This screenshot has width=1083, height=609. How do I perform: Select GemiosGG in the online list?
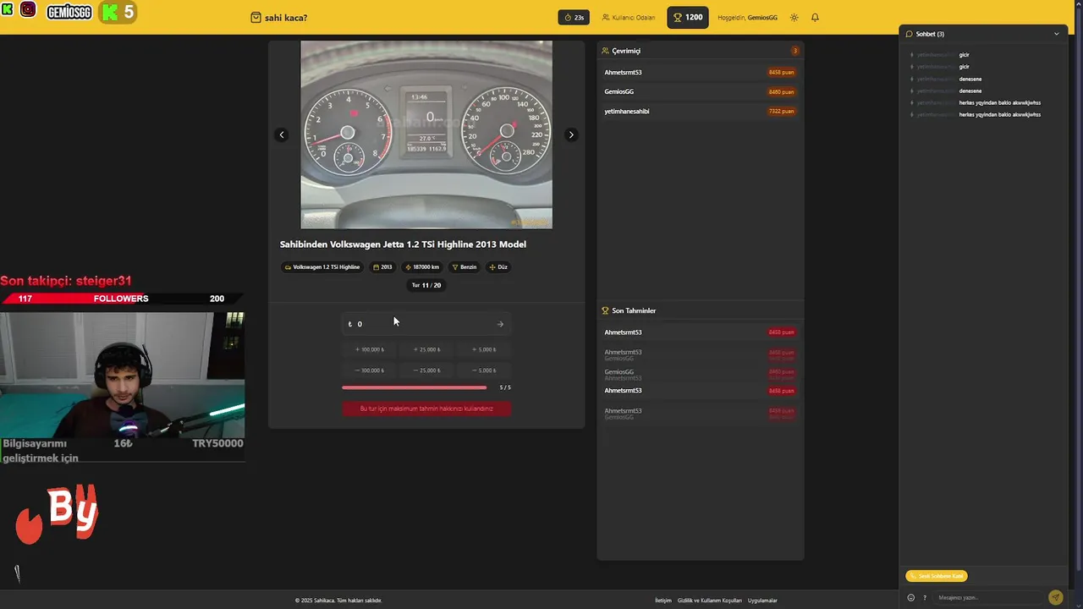point(701,91)
